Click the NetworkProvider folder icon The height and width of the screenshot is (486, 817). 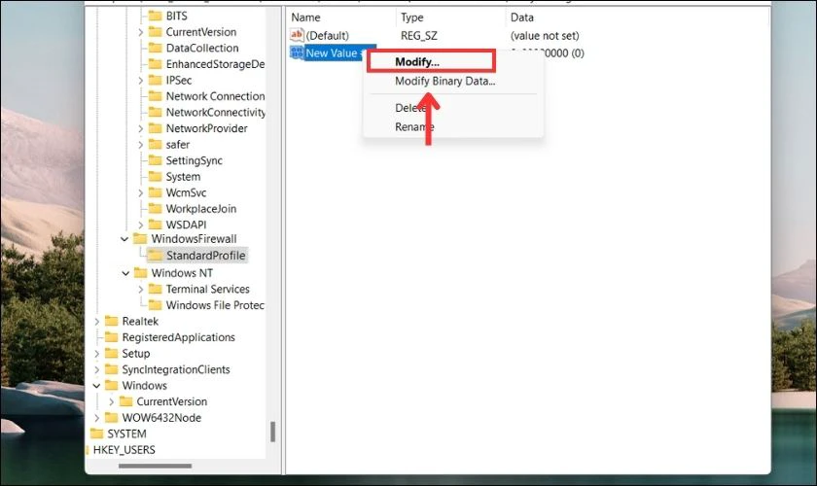pyautogui.click(x=156, y=128)
